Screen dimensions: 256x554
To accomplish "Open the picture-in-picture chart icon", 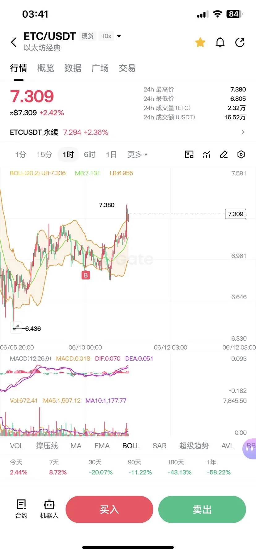I will point(189,154).
